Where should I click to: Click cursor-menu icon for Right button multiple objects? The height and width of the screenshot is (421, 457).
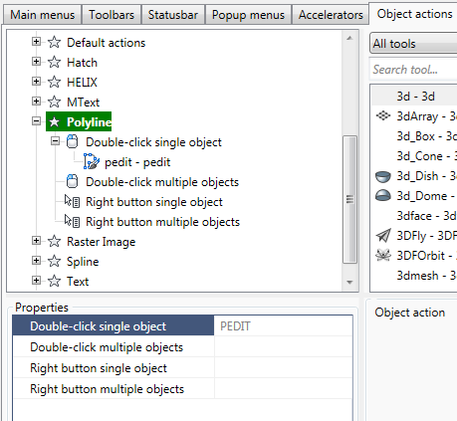pos(72,221)
